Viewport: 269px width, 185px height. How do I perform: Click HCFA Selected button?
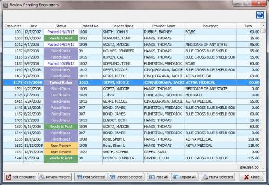coord(218,177)
